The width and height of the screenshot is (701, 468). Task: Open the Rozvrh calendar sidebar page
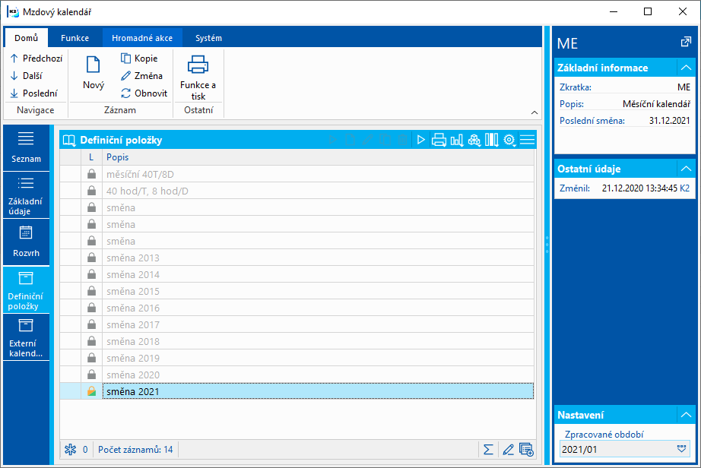click(x=26, y=242)
